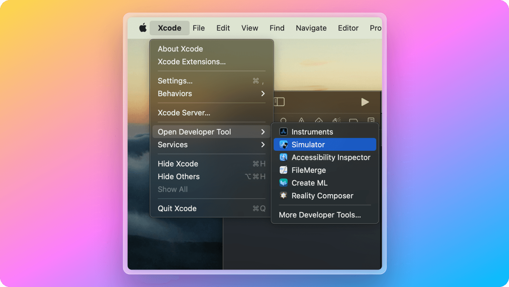
Task: Click the Services menu label
Action: tap(173, 144)
